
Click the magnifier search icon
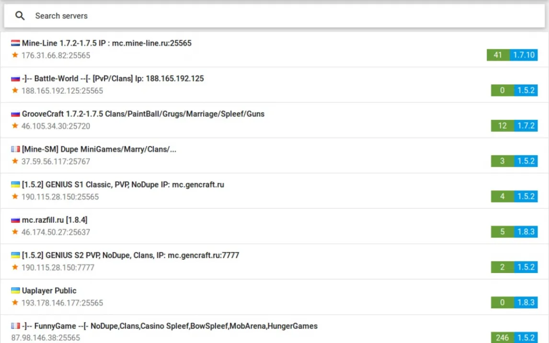click(20, 16)
